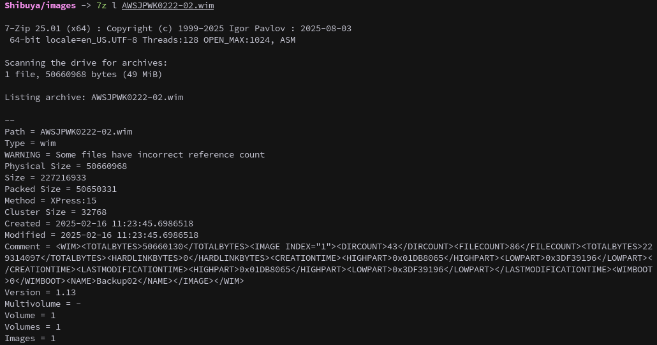
Task: Click the underlined AWSJPWK0222-02.wim filename in command
Action: (x=168, y=6)
